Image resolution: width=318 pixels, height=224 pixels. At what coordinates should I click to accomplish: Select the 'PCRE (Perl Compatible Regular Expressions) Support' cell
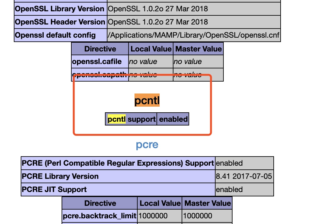(x=118, y=163)
